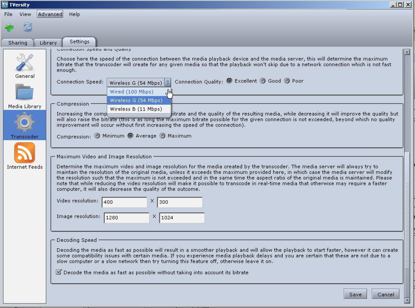This screenshot has height=308, width=415.
Task: Click the blue refresh icon in the toolbar
Action: (x=28, y=27)
